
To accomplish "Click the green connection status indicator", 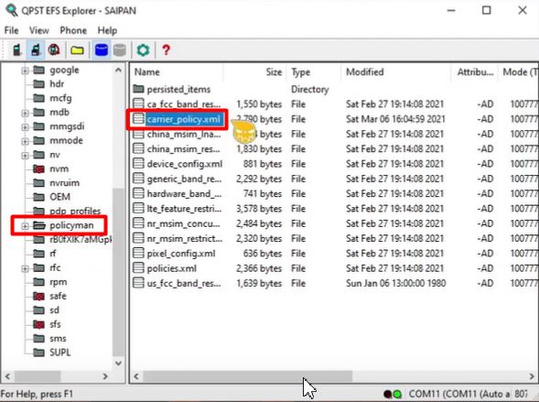I will point(397,394).
